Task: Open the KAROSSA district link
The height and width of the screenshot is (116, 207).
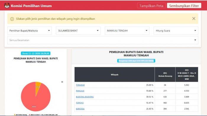Action: pos(80,109)
